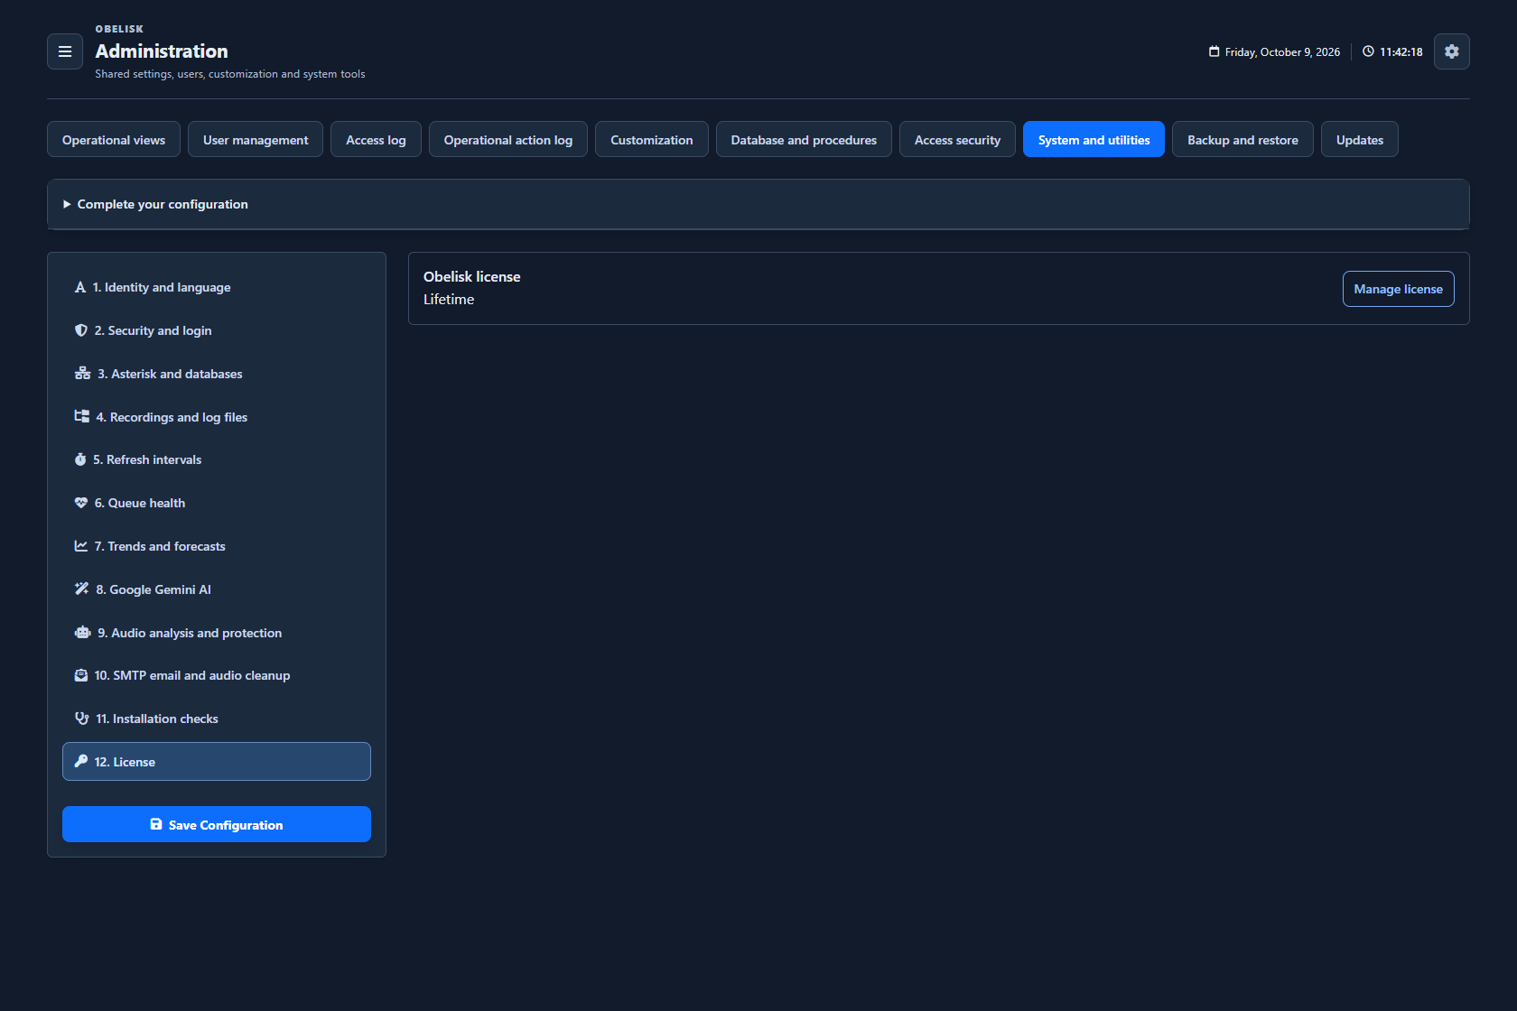Click the Installation checks stethoscope icon
Image resolution: width=1517 pixels, height=1011 pixels.
pos(82,719)
